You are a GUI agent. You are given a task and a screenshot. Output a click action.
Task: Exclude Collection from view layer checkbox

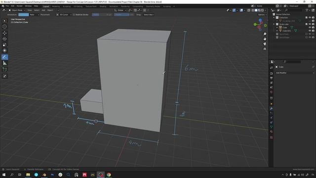[x=306, y=18]
